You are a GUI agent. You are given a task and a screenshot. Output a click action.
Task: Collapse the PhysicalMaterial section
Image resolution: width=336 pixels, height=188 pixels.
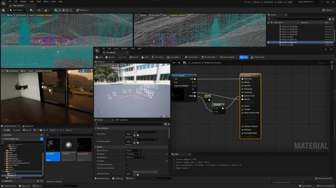coord(96,128)
